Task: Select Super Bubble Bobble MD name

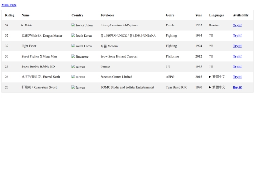Action: [38, 66]
